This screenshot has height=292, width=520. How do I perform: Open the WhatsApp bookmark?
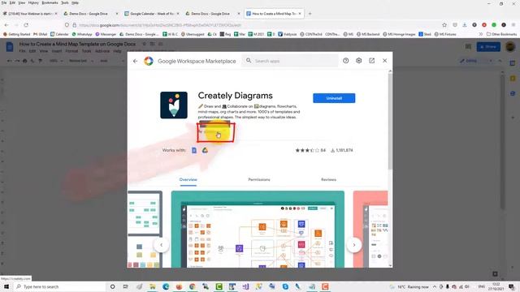pyautogui.click(x=82, y=34)
